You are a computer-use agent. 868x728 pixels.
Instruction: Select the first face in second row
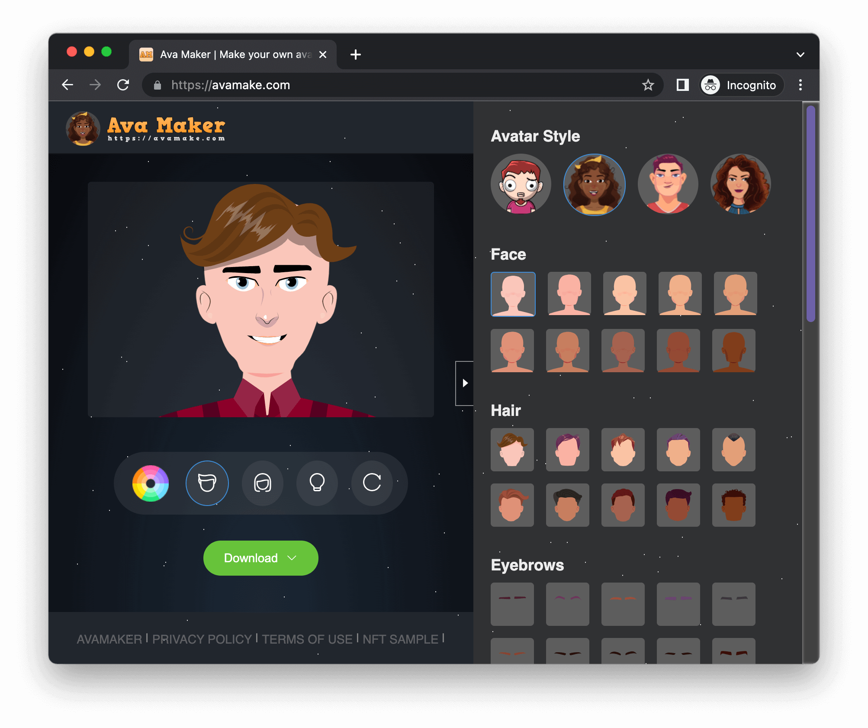click(512, 351)
